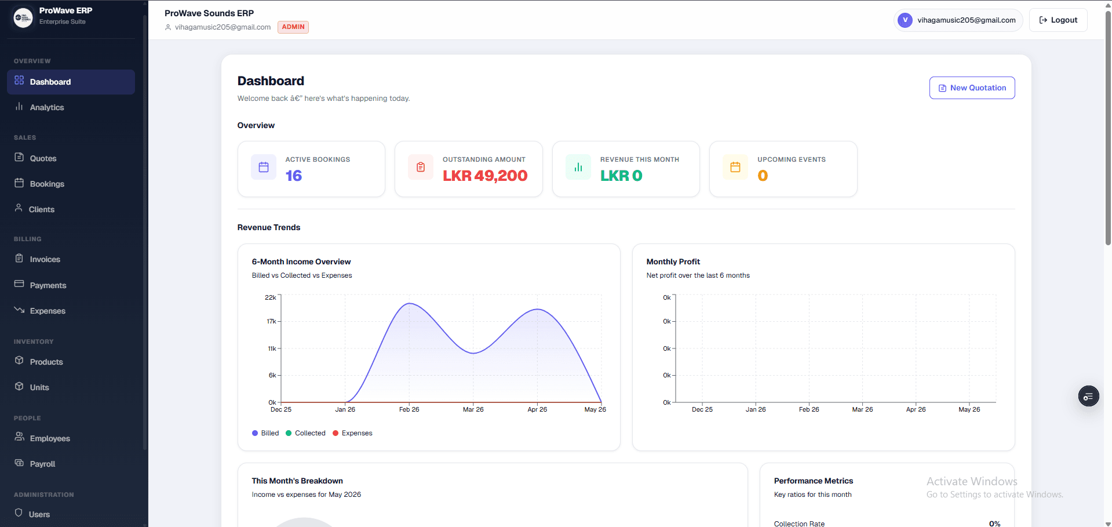Click the main page vertical scrollbar
Viewport: 1112px width, 527px height.
pos(1108,128)
